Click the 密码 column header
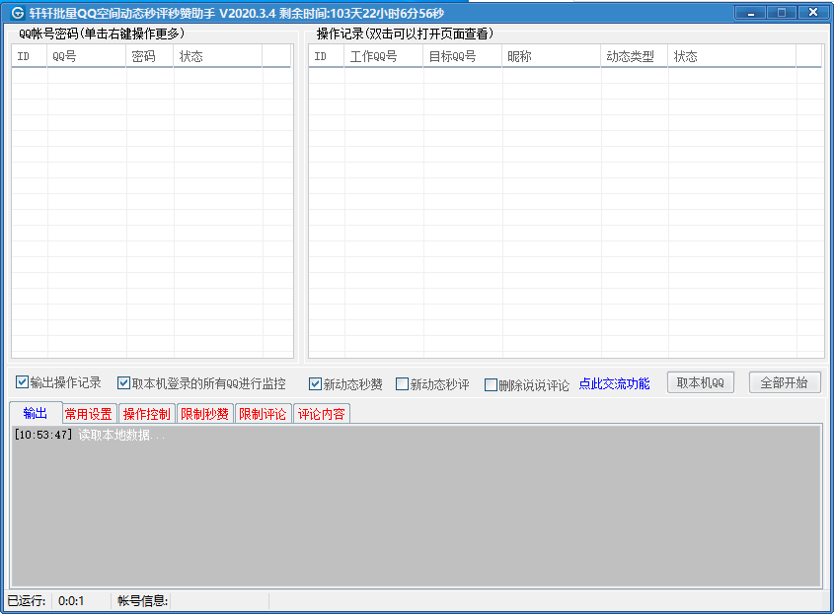The width and height of the screenshot is (834, 614). point(149,56)
